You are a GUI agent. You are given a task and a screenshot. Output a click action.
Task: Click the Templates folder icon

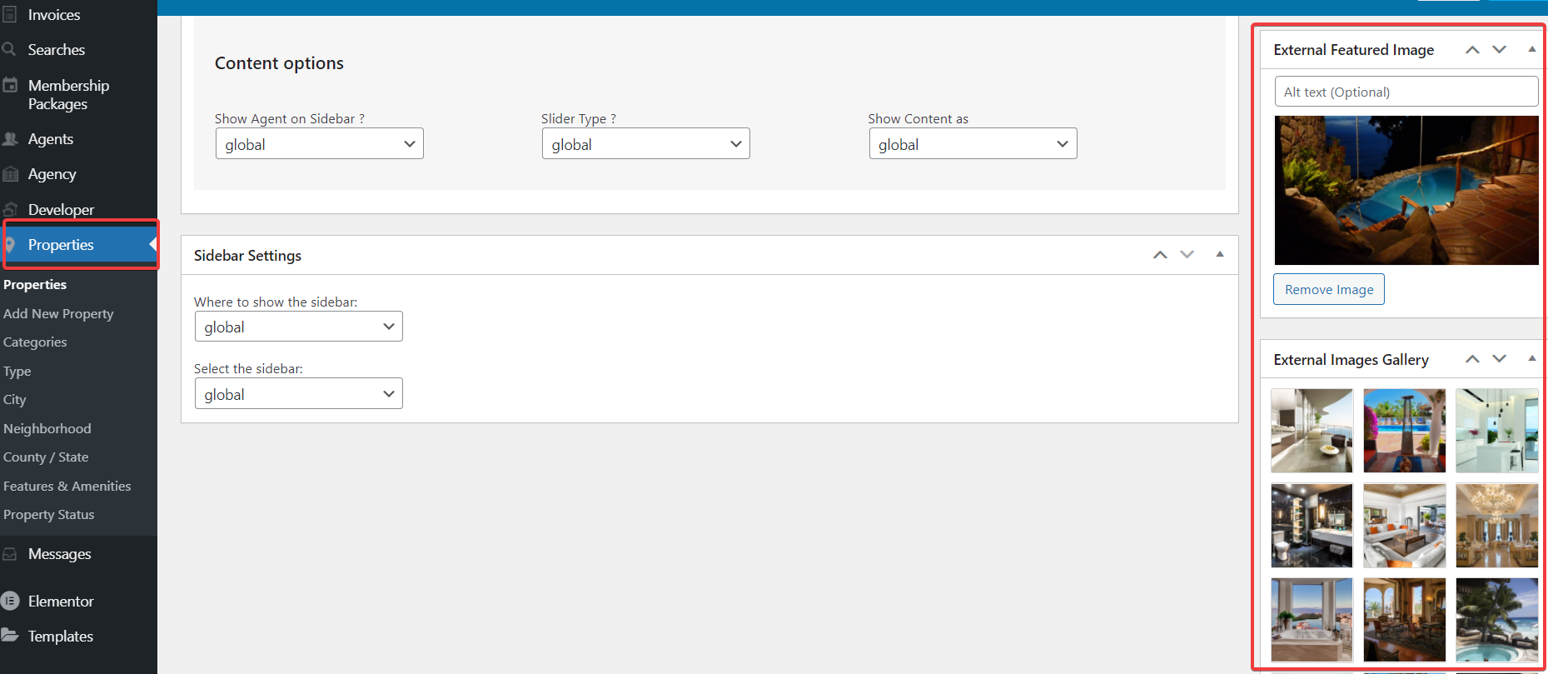(10, 636)
